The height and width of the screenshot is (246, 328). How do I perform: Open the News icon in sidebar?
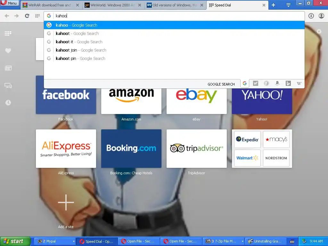click(8, 68)
